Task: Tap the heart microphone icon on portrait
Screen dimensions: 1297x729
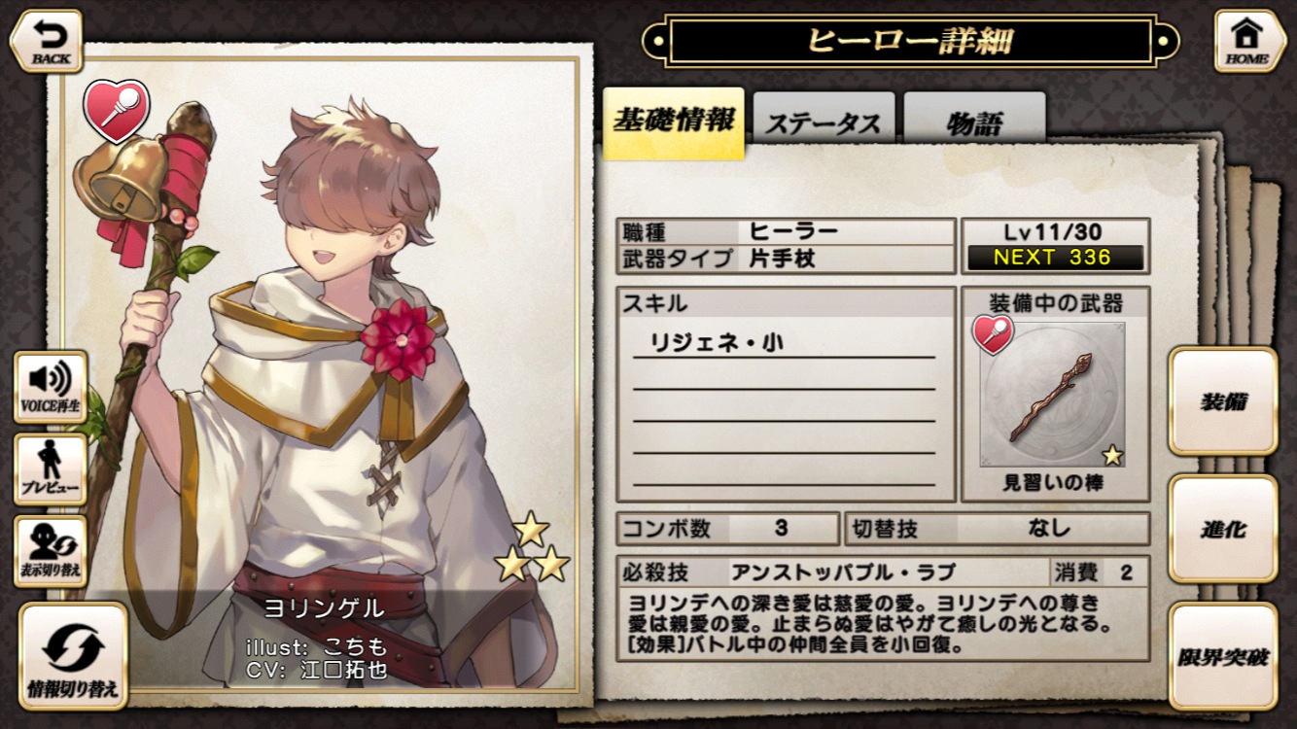Action: [116, 110]
